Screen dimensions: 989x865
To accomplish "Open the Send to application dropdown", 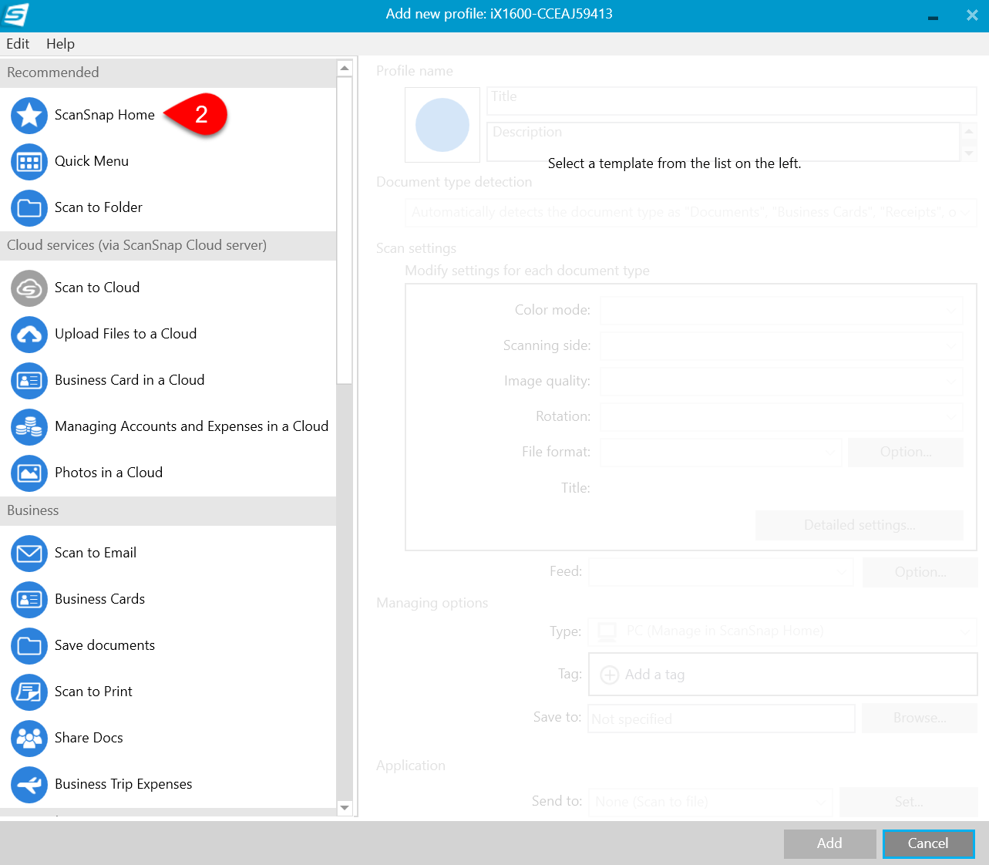I will [710, 802].
